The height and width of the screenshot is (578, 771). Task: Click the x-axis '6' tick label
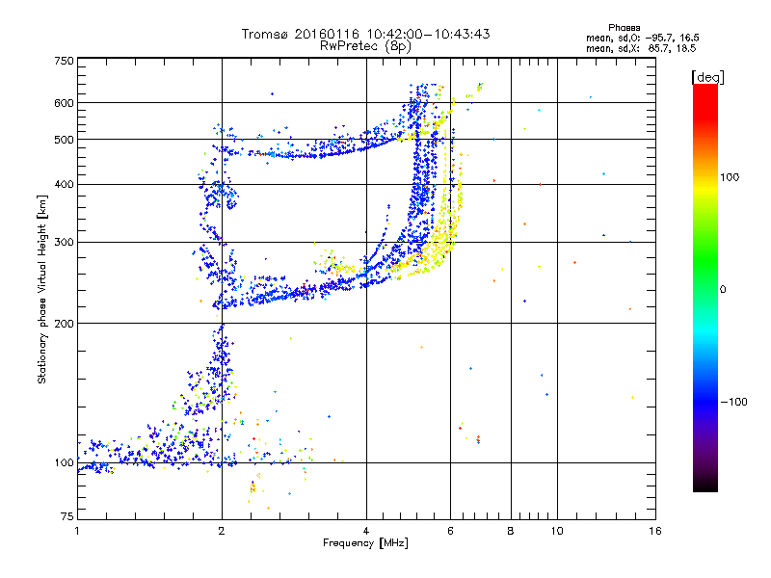pyautogui.click(x=450, y=531)
